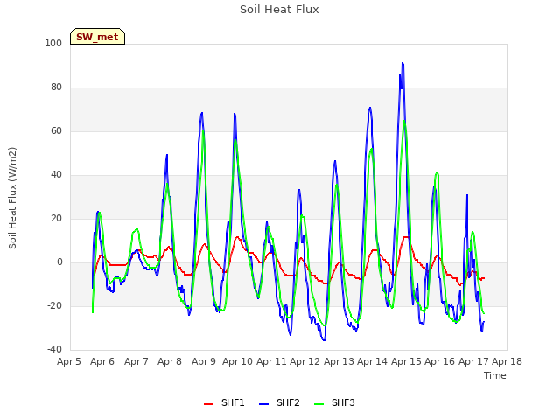Image resolution: width=560 pixels, height=420 pixels.
Task: Click the blue SHF2 peak on Apr 15
Action: 402,63
